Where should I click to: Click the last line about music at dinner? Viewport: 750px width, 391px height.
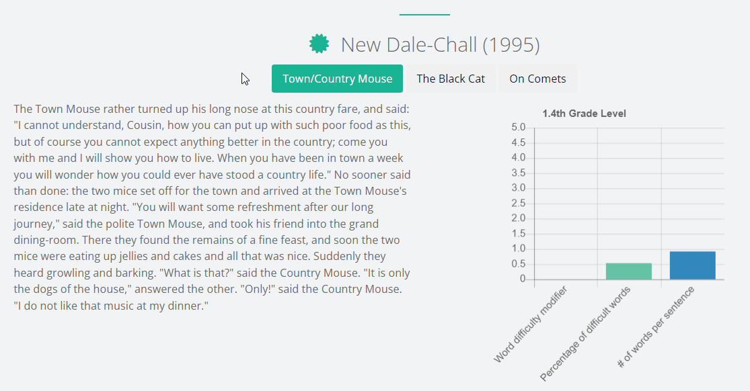[x=111, y=306]
